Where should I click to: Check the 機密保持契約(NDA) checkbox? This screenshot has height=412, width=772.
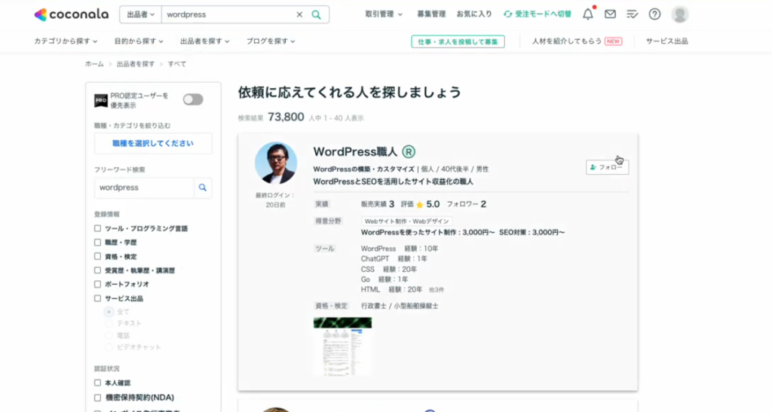[x=97, y=398]
